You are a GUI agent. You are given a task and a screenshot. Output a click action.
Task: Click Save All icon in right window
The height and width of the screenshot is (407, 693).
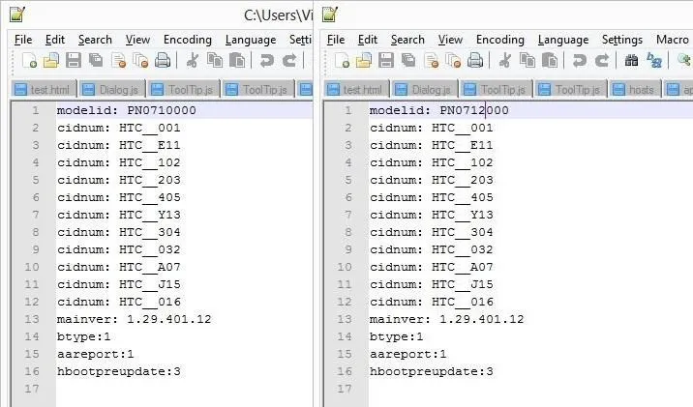pos(407,60)
